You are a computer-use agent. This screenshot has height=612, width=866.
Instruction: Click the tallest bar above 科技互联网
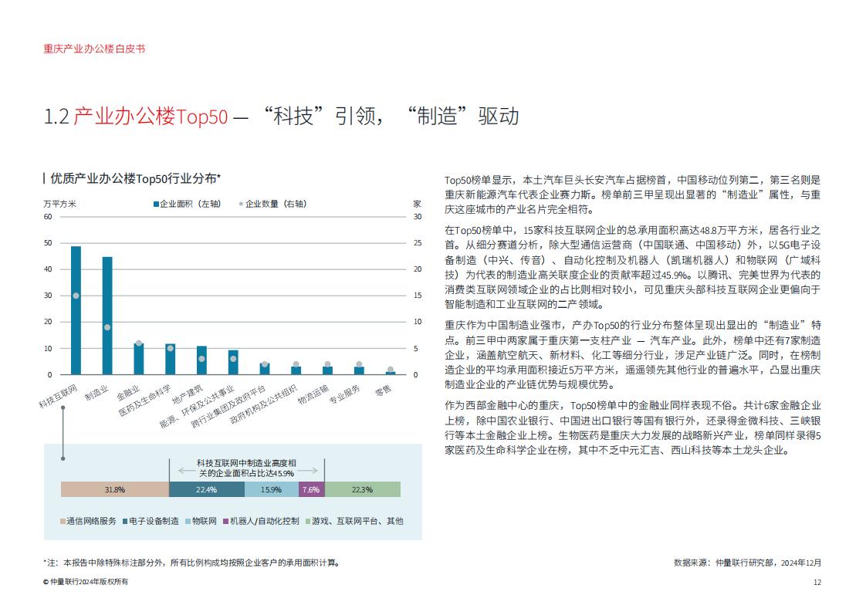tap(76, 310)
